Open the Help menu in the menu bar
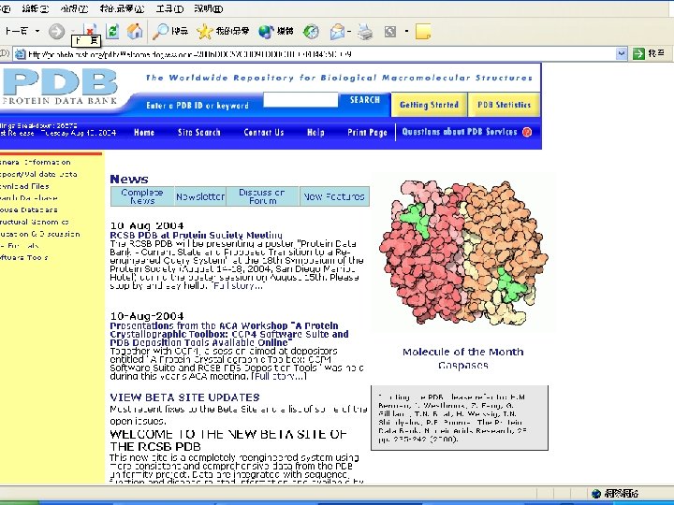Image resolution: width=674 pixels, height=505 pixels. [x=209, y=8]
